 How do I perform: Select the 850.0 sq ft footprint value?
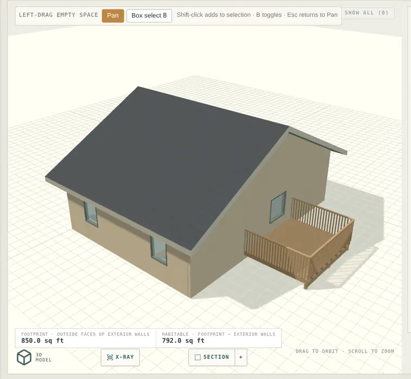click(43, 341)
